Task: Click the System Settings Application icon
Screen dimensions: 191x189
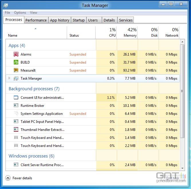Action: coord(16,113)
